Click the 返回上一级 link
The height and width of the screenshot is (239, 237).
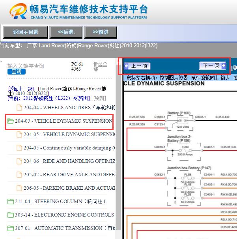[21, 89]
